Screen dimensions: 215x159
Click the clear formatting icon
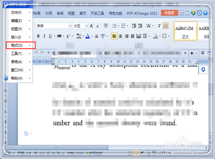coord(106,26)
